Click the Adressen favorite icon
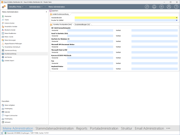The width and height of the screenshot is (180, 135). (x=3, y=122)
